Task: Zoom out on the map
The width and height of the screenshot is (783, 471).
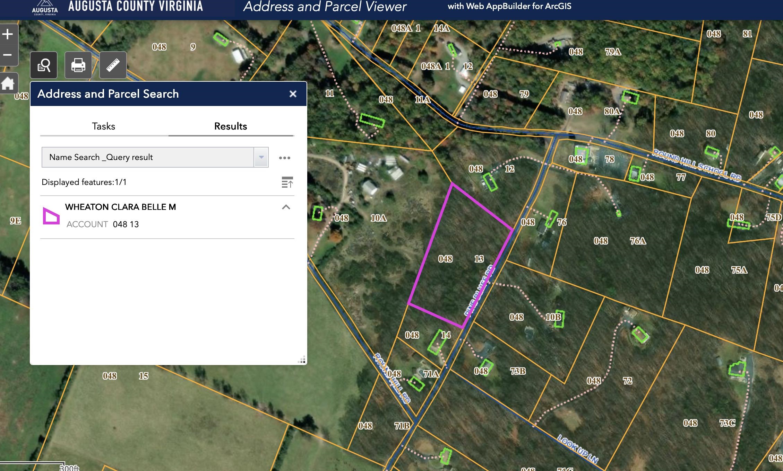Action: (x=8, y=54)
